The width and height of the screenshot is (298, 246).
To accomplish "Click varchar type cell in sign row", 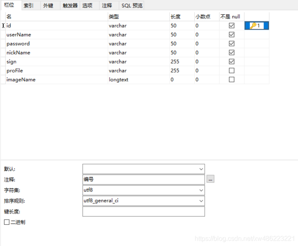I will [139, 61].
